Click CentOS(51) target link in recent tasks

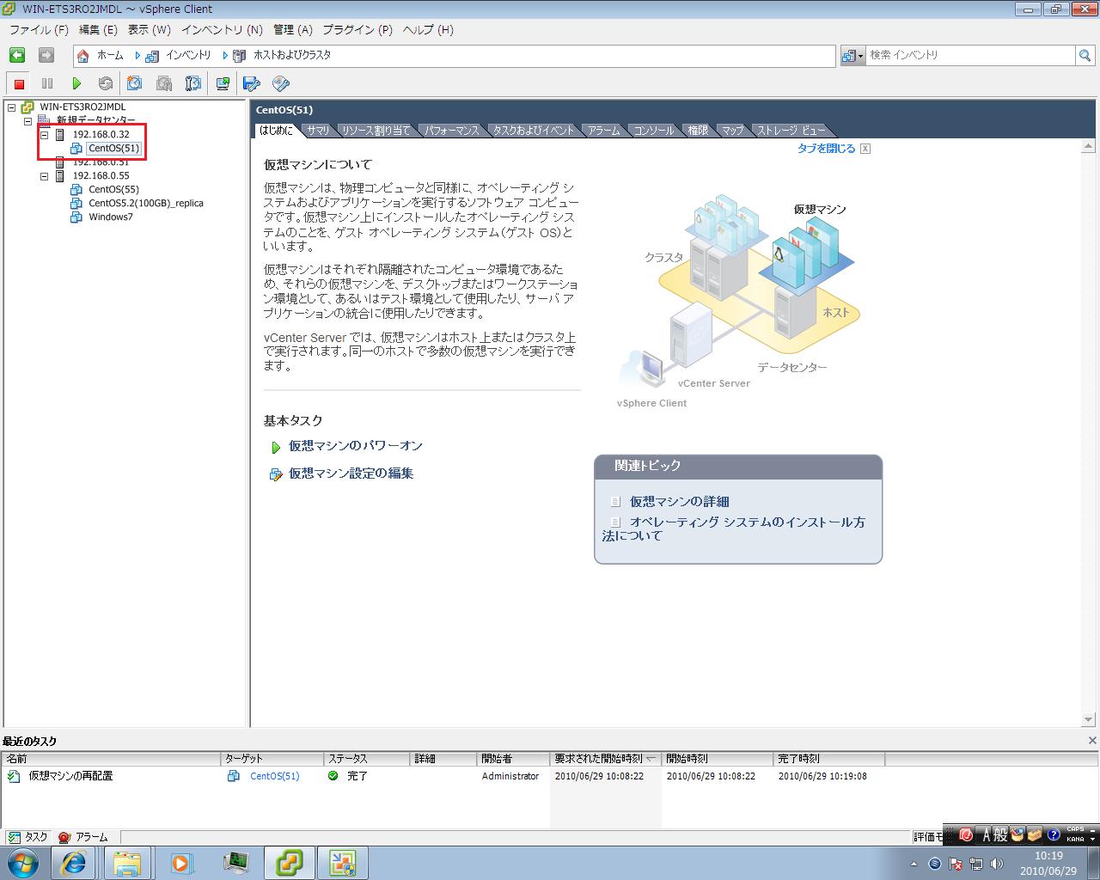(x=274, y=776)
